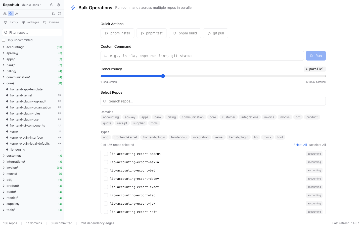Run the git pull quick action
Image resolution: width=362 pixels, height=226 pixels.
[216, 33]
